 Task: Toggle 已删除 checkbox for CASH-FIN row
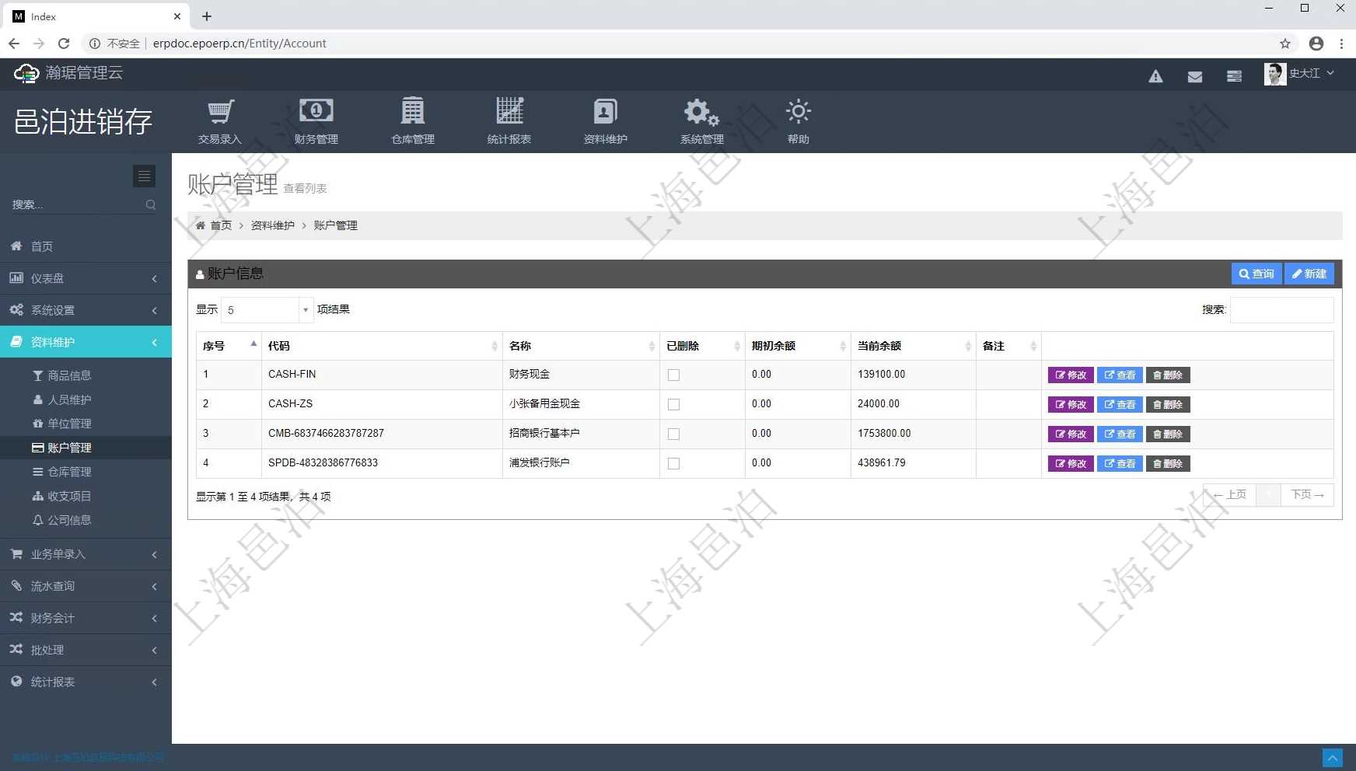(673, 375)
